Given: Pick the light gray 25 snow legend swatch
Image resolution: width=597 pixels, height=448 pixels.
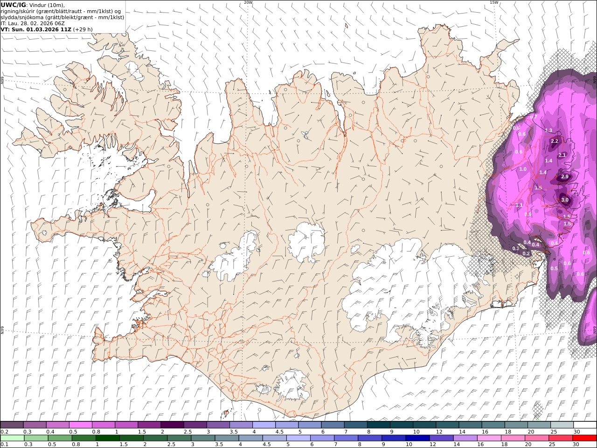Looking at the screenshot, I should tap(562, 425).
